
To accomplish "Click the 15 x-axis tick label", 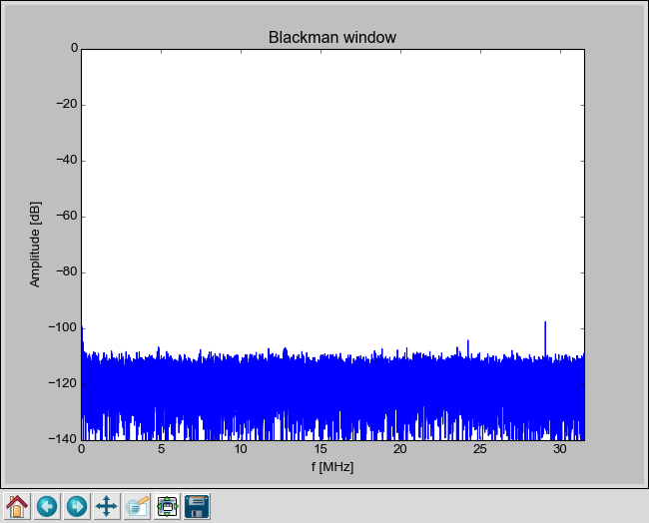I will point(321,449).
